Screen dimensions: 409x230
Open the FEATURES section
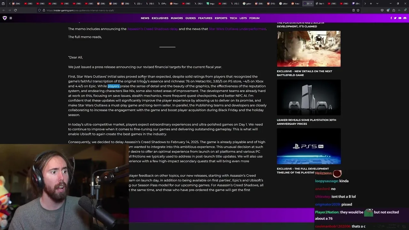tap(205, 18)
